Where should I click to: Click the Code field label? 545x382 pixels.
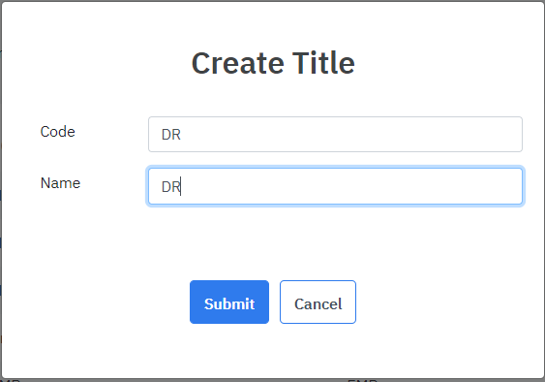(x=57, y=132)
